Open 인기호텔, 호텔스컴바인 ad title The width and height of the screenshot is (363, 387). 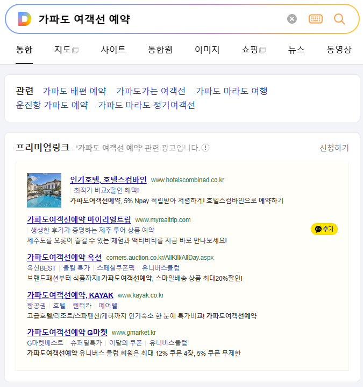pyautogui.click(x=108, y=179)
